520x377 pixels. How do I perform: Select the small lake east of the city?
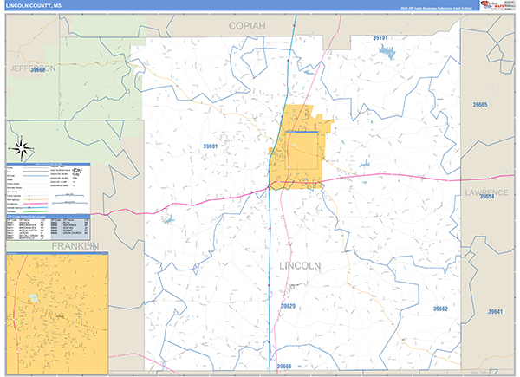point(364,164)
